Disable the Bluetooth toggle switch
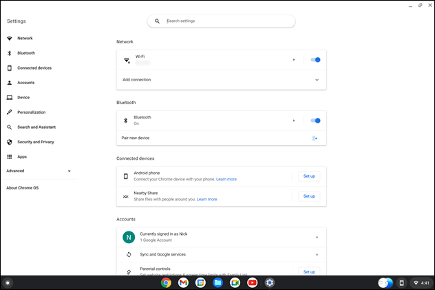The image size is (435, 290). click(315, 121)
